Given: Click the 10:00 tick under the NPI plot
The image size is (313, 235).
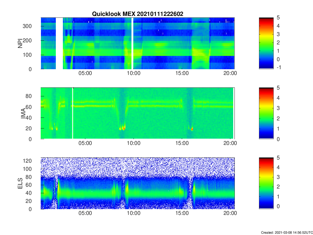Looking at the screenshot, I should click(134, 74).
